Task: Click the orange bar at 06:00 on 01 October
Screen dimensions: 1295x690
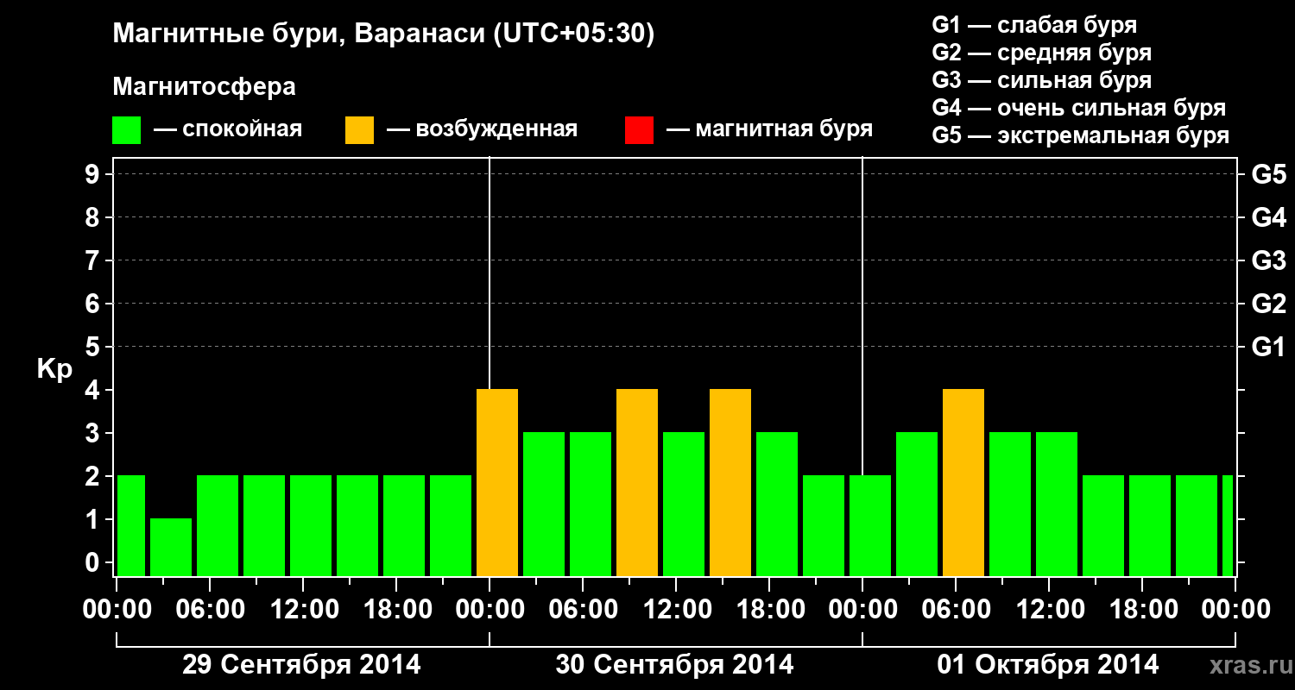Action: [x=963, y=482]
